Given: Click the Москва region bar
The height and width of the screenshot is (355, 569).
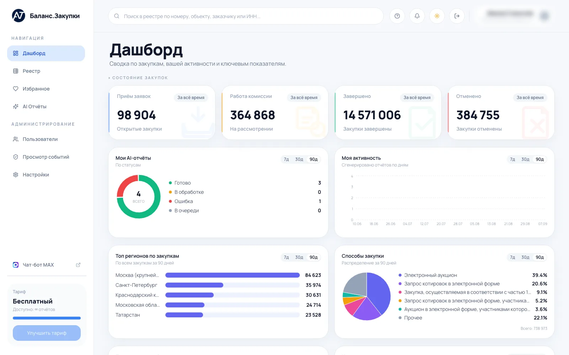Looking at the screenshot, I should coord(233,275).
